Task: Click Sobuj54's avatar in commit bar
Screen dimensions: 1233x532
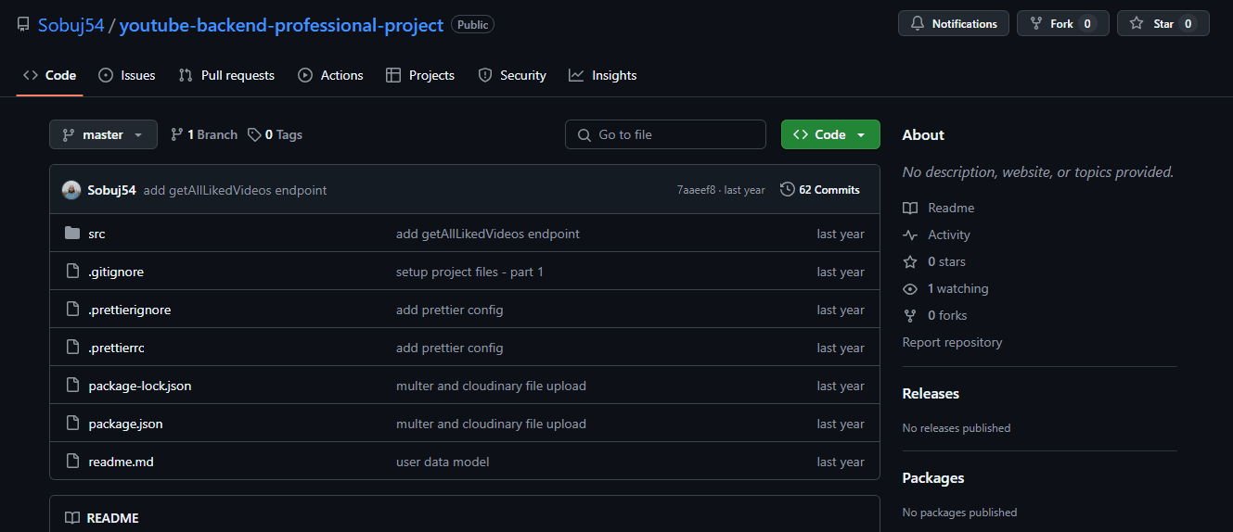Action: [71, 190]
